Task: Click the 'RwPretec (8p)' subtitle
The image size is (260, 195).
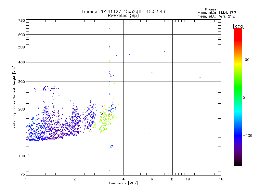Action: tap(123, 16)
